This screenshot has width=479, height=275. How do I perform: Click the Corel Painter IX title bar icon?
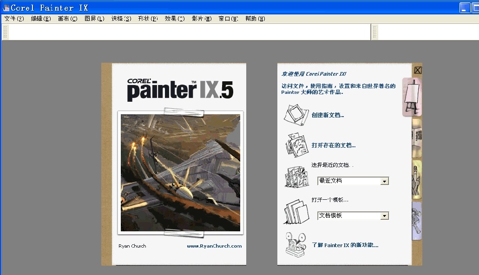tap(6, 7)
